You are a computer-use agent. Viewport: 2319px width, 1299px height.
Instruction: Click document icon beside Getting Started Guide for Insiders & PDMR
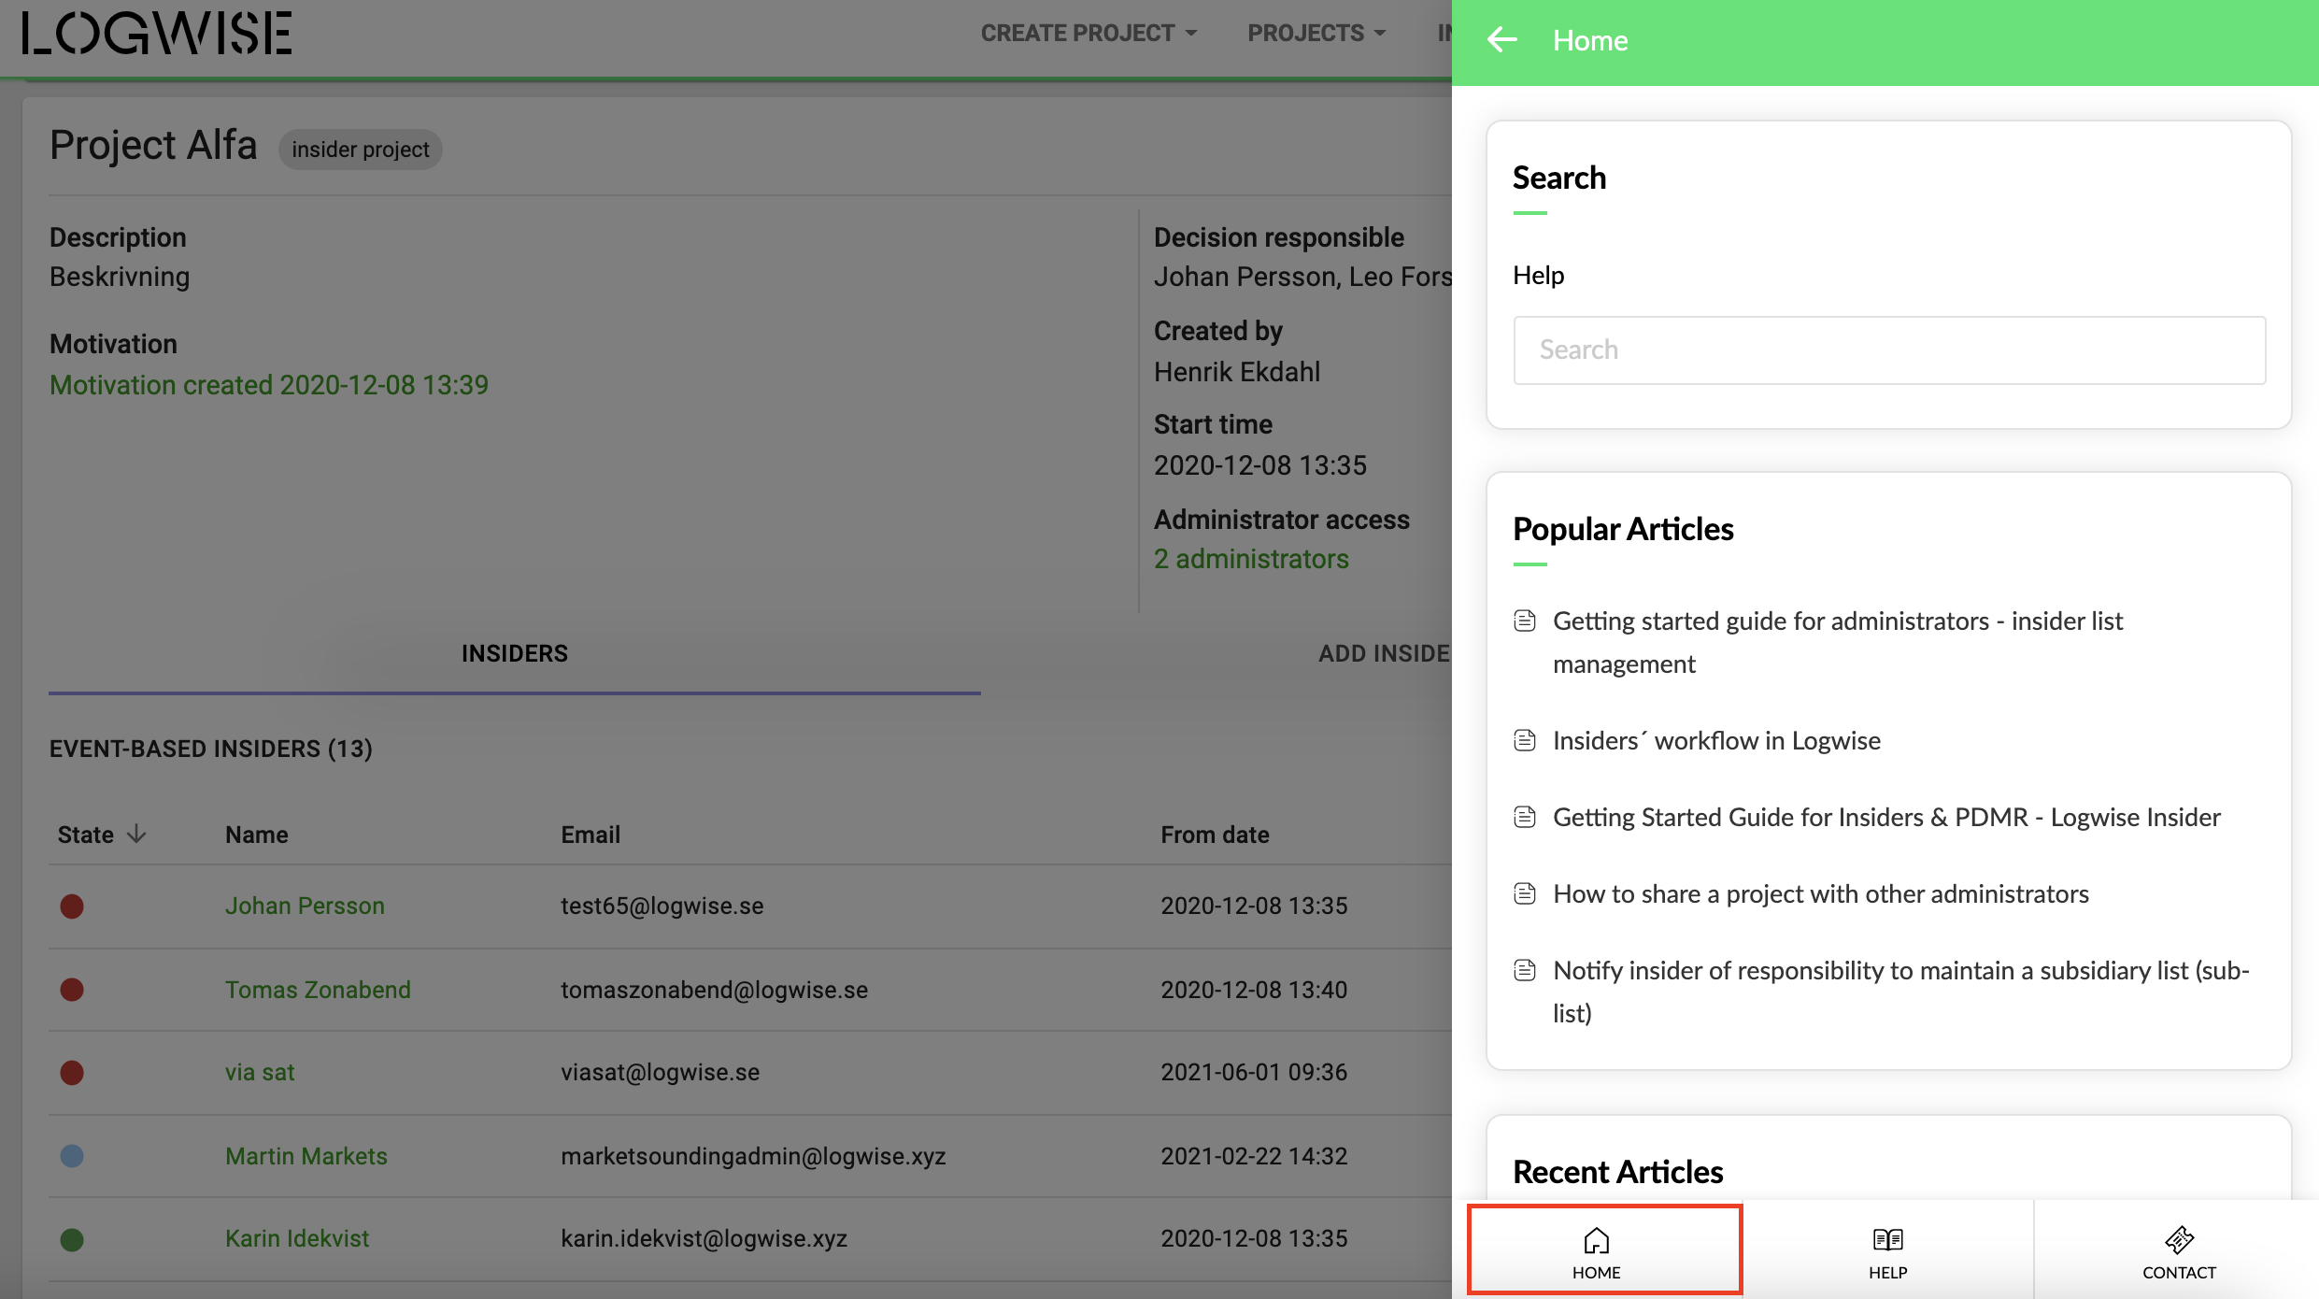pyautogui.click(x=1525, y=818)
